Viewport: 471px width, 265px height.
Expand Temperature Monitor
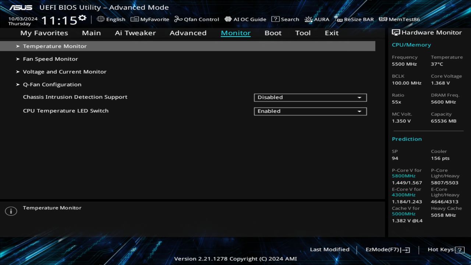pos(54,46)
